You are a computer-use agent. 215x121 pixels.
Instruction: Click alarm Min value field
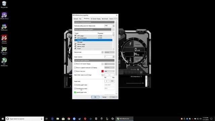tap(107, 75)
